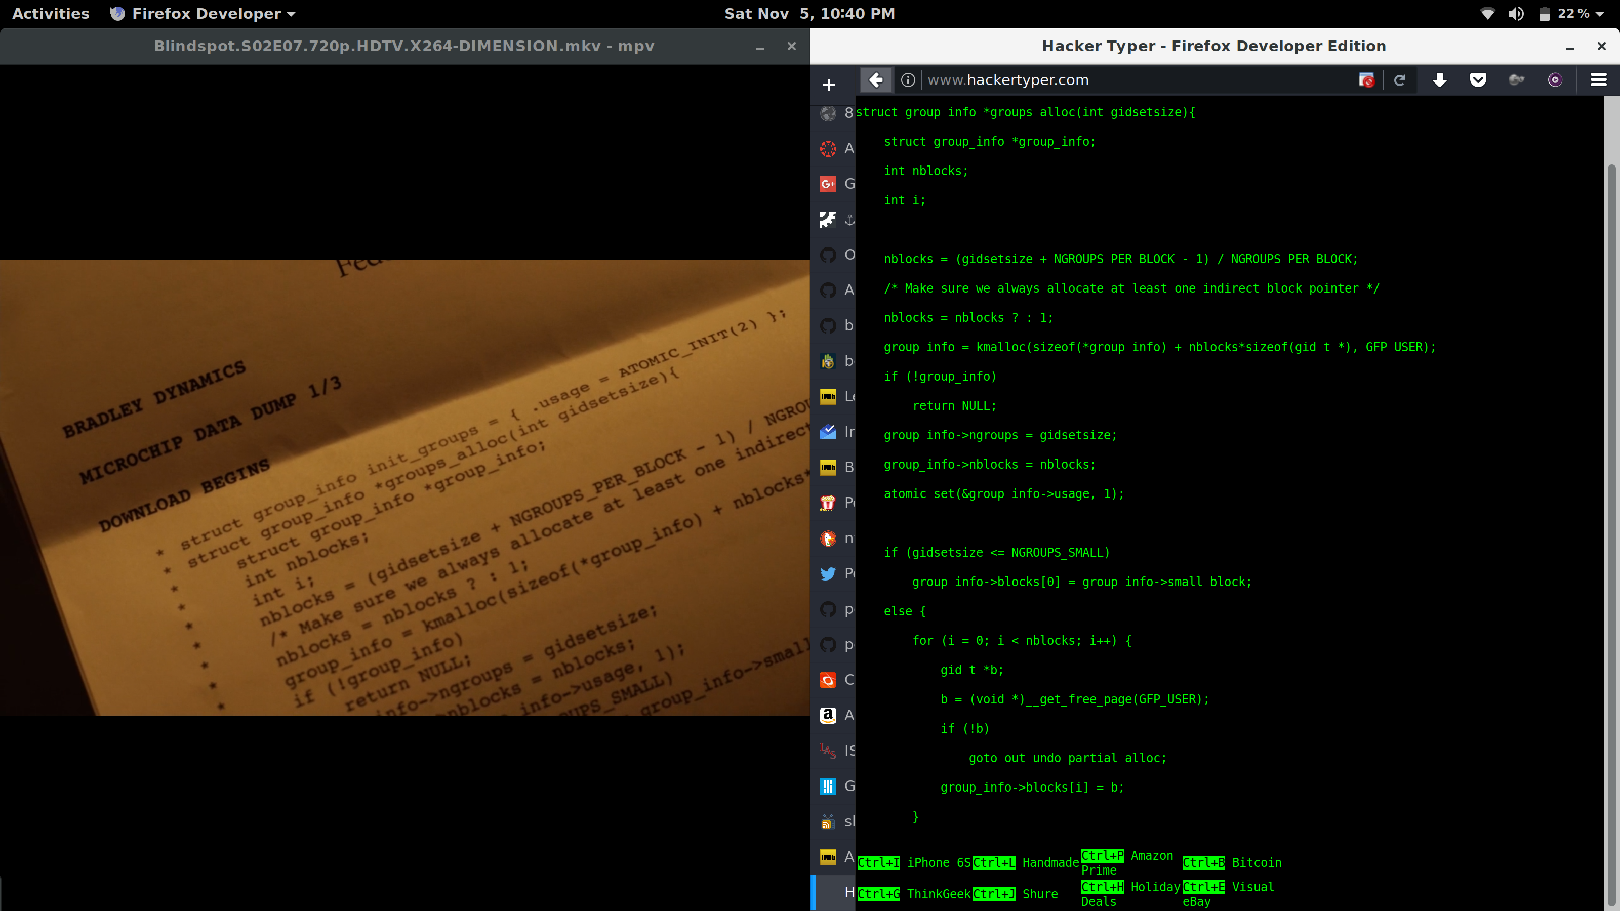Open the Pocket icon in the toolbar
Image resolution: width=1620 pixels, height=911 pixels.
[1478, 80]
